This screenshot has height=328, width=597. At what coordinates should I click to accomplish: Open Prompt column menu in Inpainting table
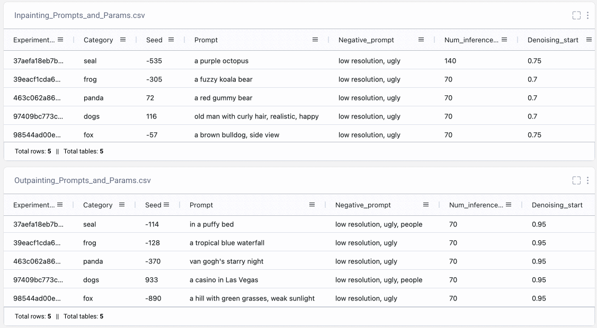coord(315,40)
